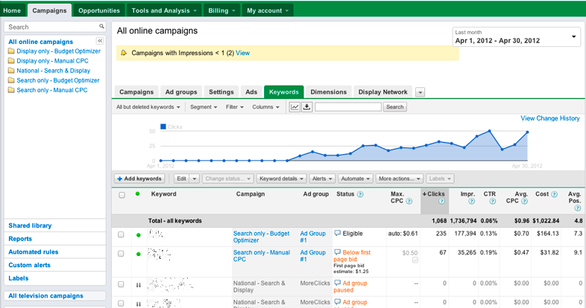Viewport: 586px width, 308px height.
Task: Open the Keyword details dropdown
Action: pos(281,179)
